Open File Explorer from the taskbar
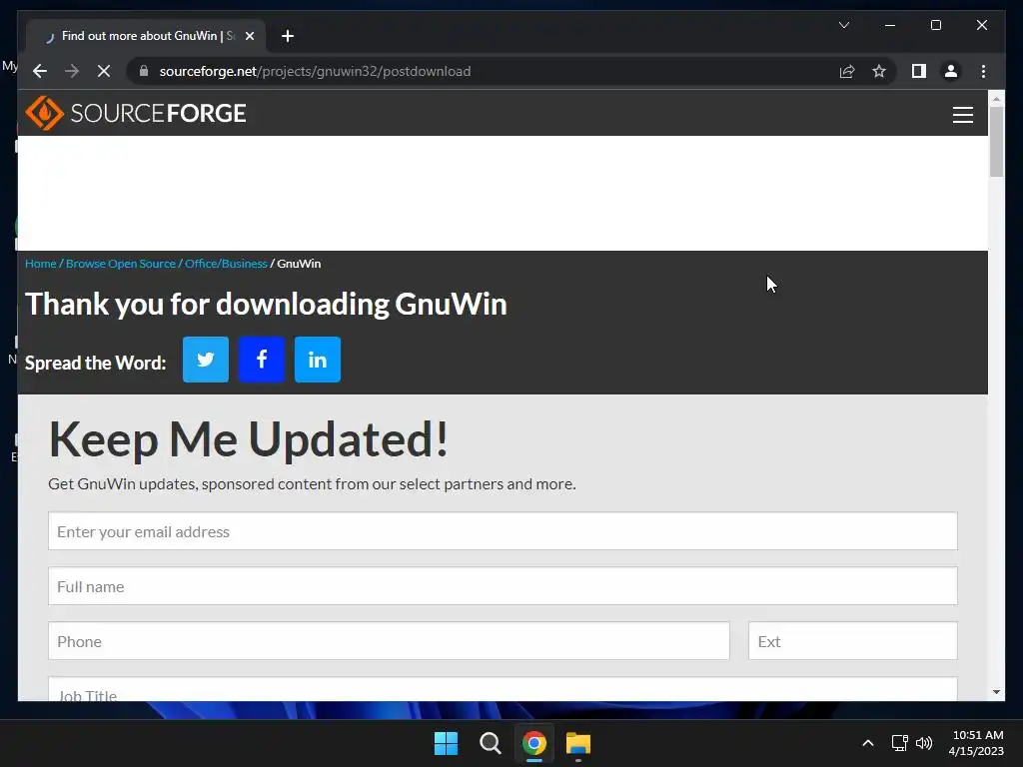 (x=578, y=743)
